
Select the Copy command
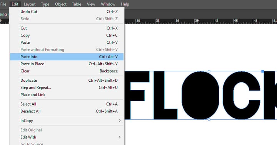(67, 35)
